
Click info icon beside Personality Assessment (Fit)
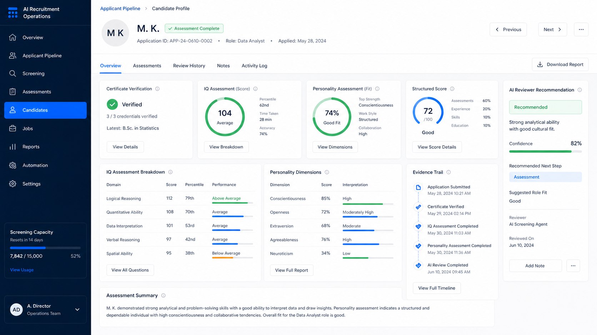377,89
